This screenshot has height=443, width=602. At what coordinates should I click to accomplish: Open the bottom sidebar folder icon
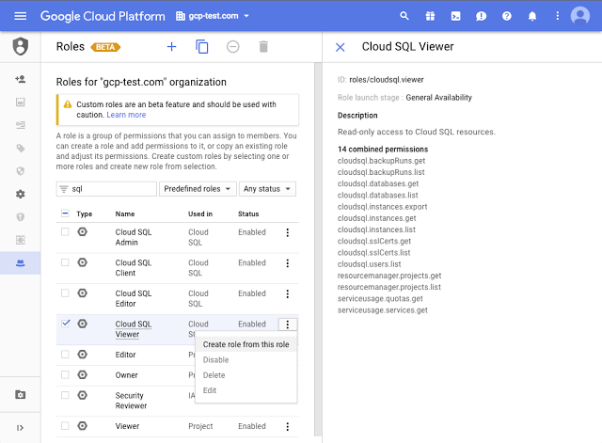tap(21, 395)
